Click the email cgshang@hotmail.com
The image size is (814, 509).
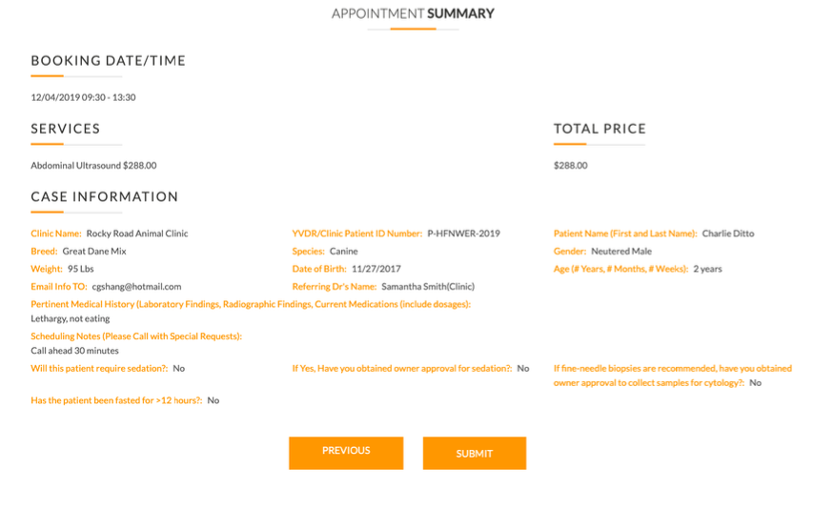coord(136,286)
